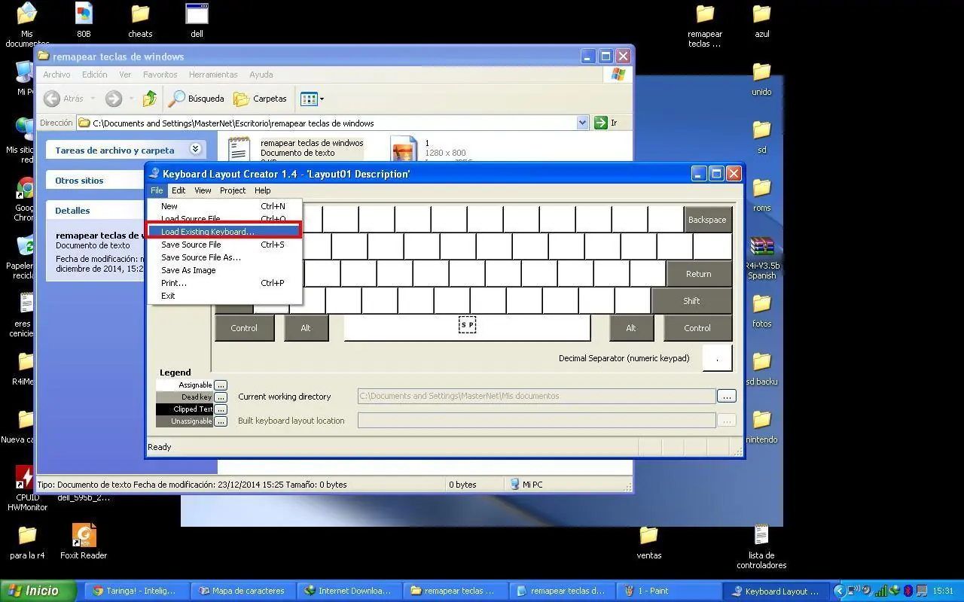Choose Exit from the File menu
Image resolution: width=964 pixels, height=602 pixels.
(x=224, y=296)
